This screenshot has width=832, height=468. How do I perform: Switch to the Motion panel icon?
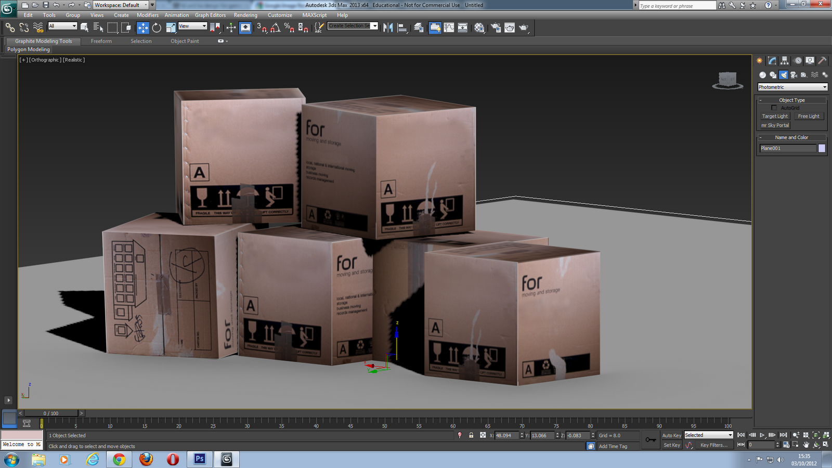pyautogui.click(x=798, y=61)
